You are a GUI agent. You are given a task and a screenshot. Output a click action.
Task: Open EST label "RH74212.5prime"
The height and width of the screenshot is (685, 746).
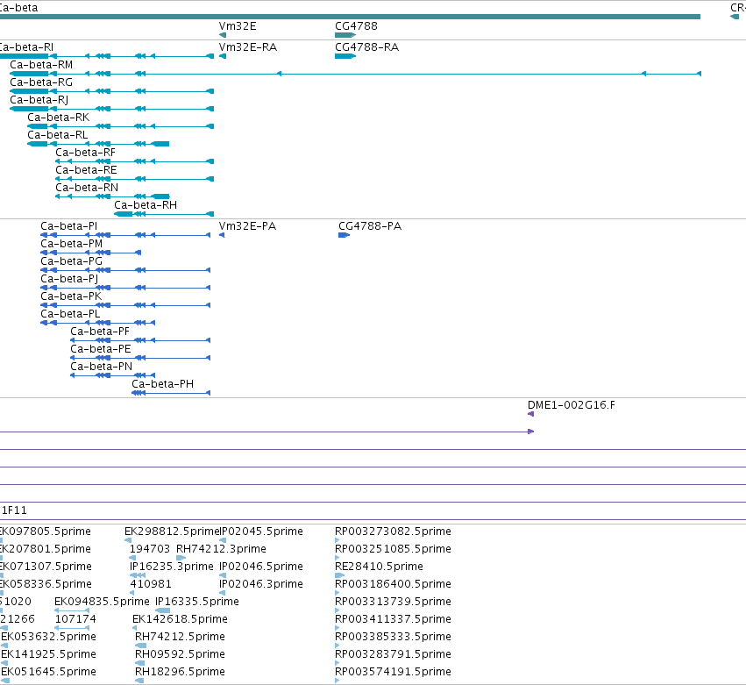click(x=180, y=638)
